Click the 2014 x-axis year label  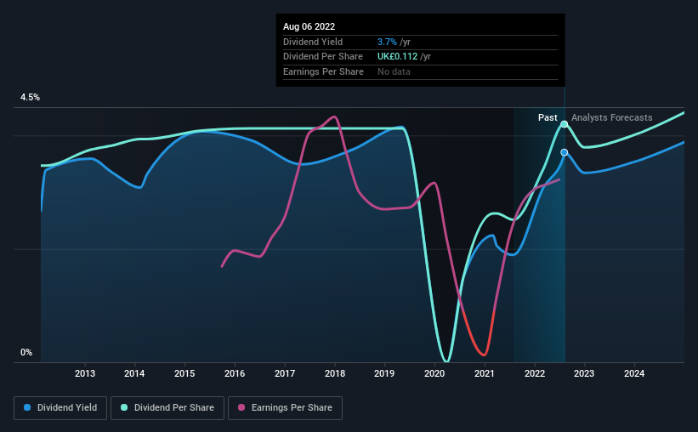click(x=134, y=373)
